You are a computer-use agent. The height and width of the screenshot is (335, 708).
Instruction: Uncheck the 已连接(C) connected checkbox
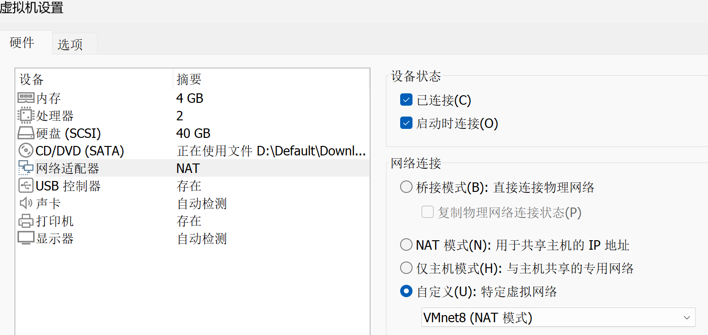[x=406, y=100]
